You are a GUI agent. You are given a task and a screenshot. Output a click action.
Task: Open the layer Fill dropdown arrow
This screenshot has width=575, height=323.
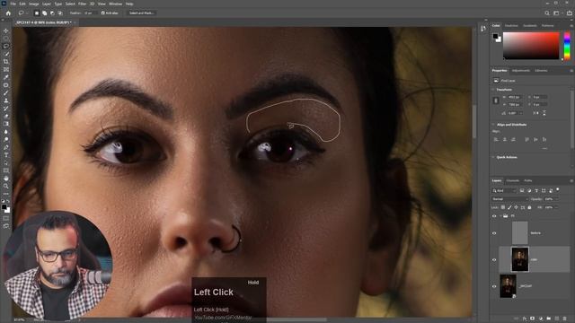click(556, 207)
